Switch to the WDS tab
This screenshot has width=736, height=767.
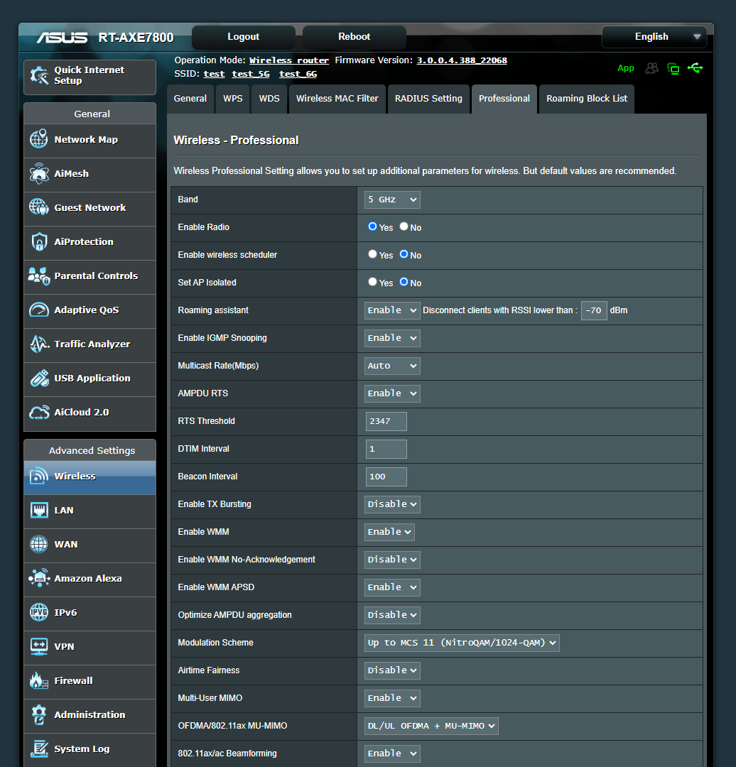click(269, 99)
